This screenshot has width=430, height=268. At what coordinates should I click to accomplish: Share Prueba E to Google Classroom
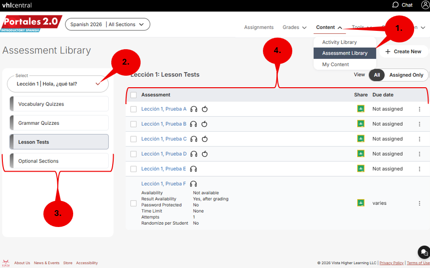click(x=361, y=168)
